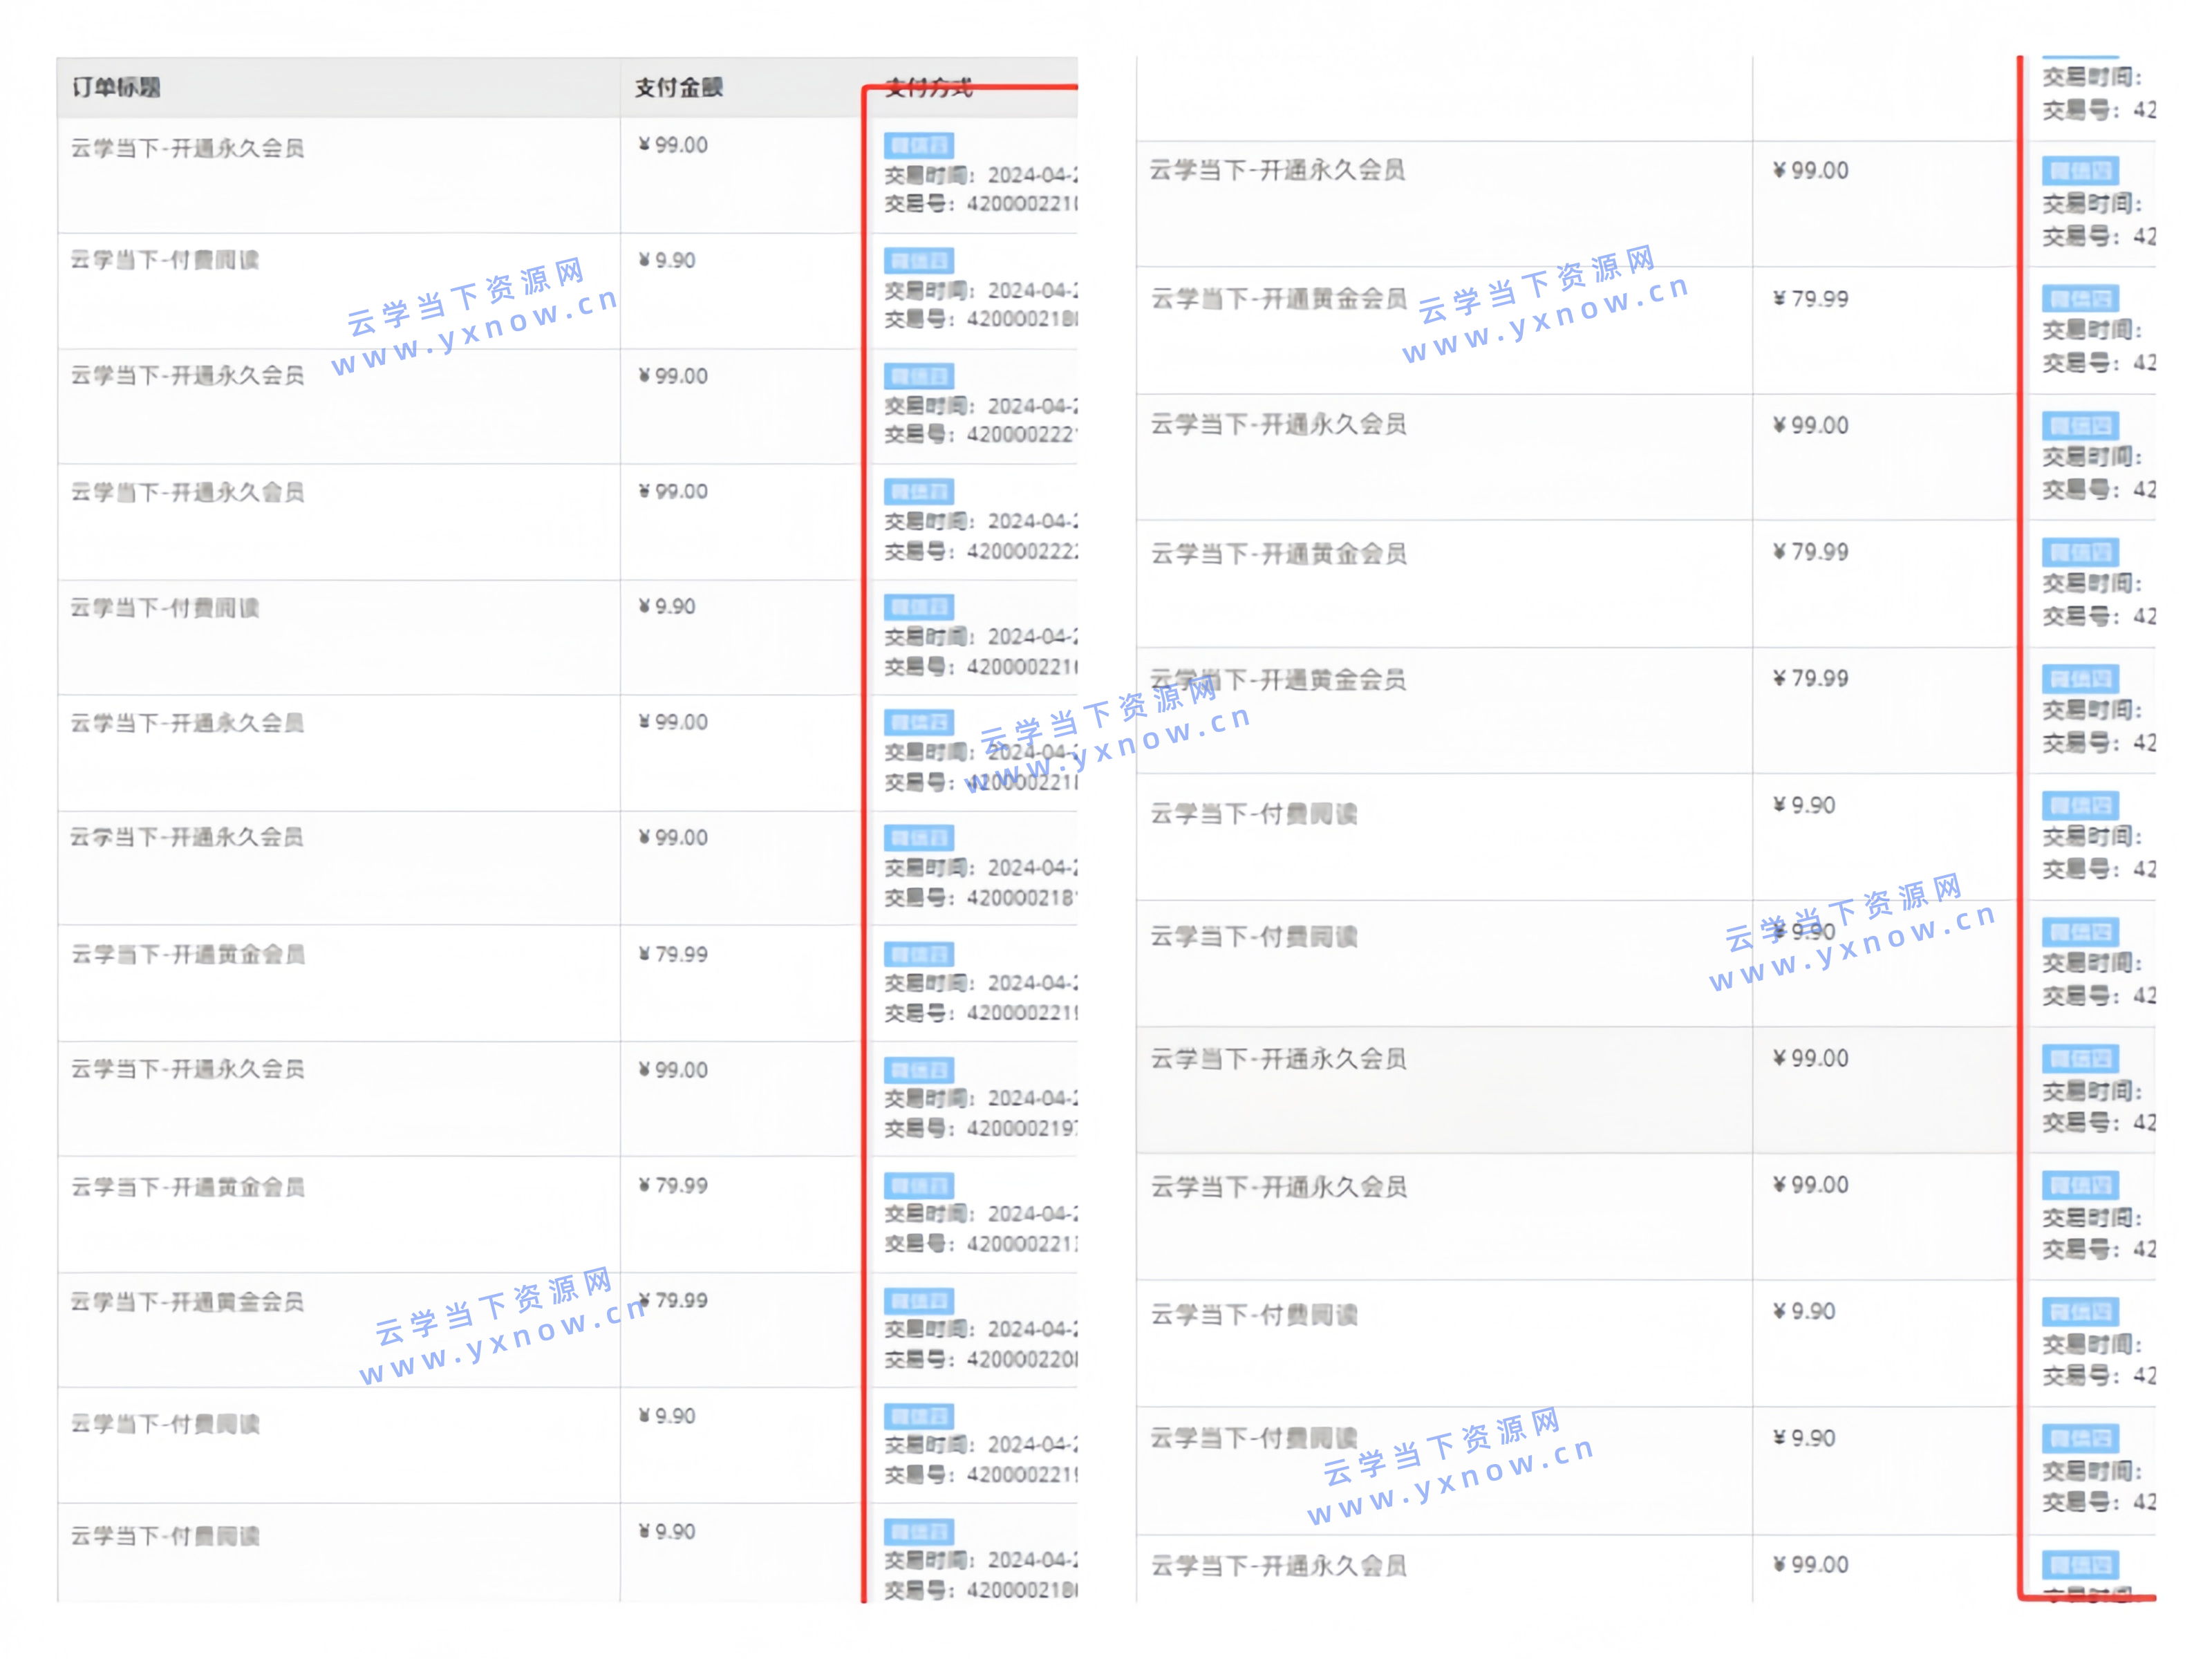The width and height of the screenshot is (2212, 1659).
Task: Select the WeChat icon on the last ¥9.90 row
Action: pos(918,1531)
